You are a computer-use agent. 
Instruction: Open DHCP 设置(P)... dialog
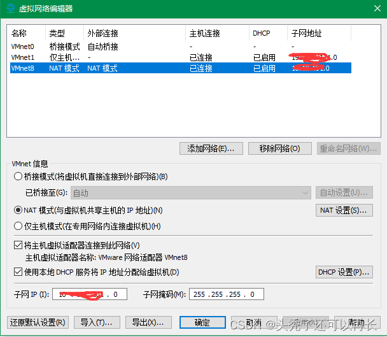pos(344,272)
